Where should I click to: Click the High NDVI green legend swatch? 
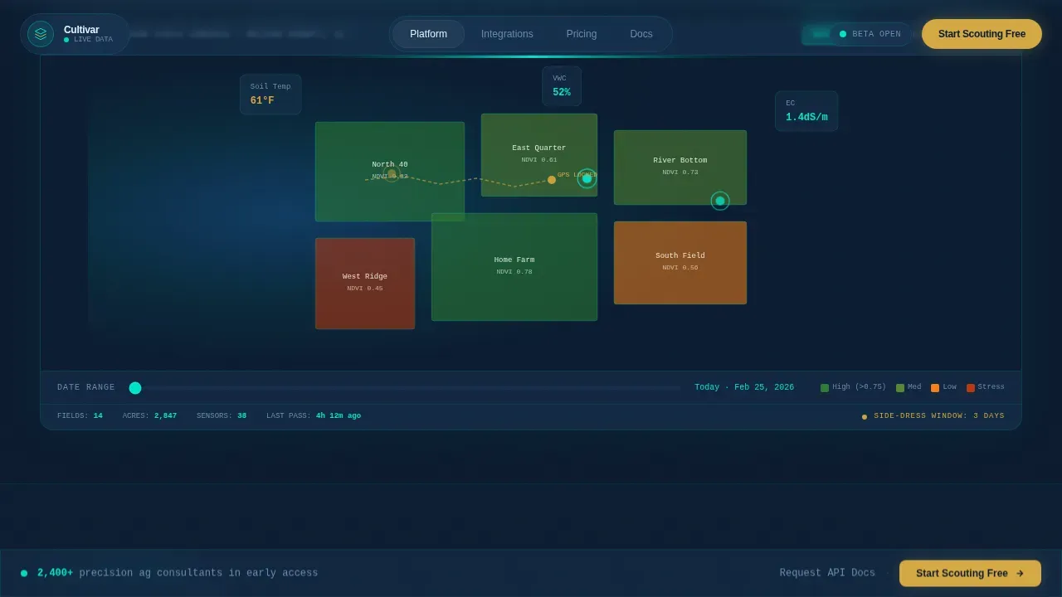[825, 388]
